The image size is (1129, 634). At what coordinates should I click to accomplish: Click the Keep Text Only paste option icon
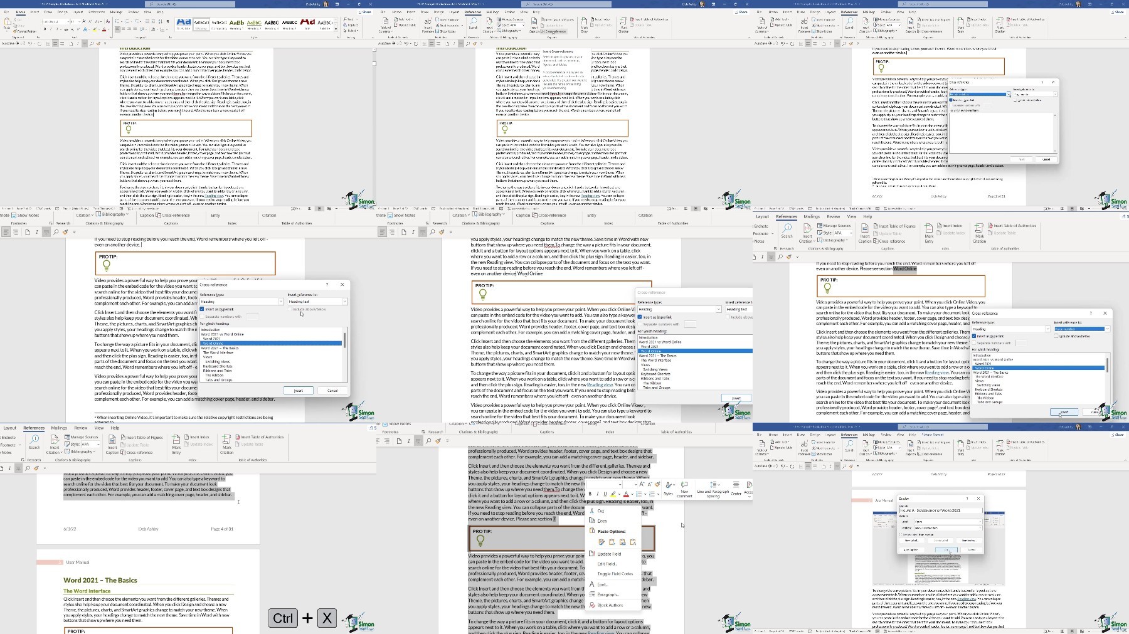[x=633, y=542]
